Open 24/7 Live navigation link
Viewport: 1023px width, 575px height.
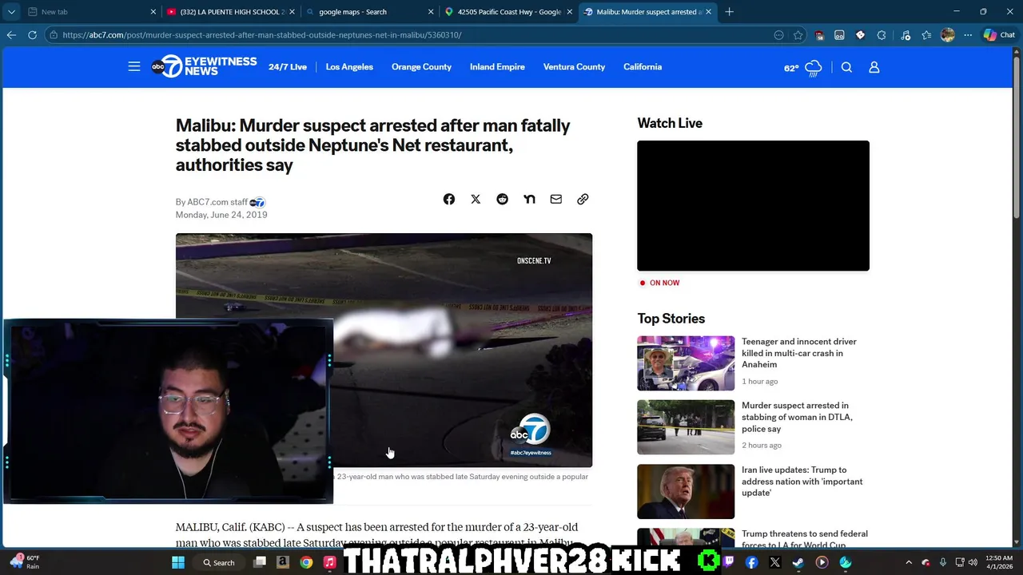[288, 67]
